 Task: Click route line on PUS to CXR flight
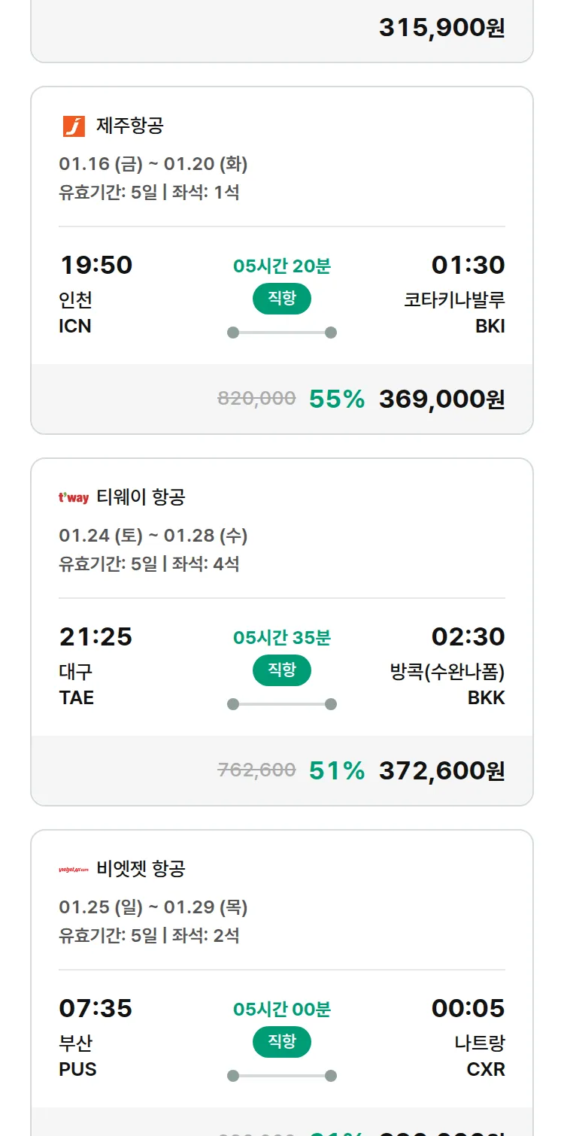pos(282,1076)
